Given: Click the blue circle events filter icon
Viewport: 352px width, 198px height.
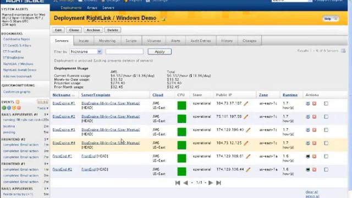Looking at the screenshot, I should pyautogui.click(x=9, y=108).
